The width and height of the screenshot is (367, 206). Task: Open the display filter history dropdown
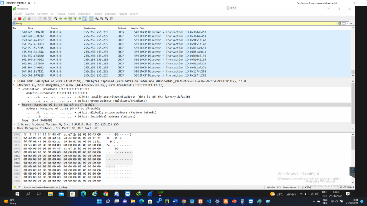pos(347,23)
